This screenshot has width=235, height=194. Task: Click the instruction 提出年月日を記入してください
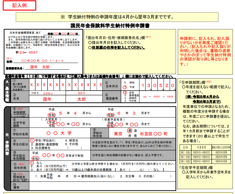115,43
